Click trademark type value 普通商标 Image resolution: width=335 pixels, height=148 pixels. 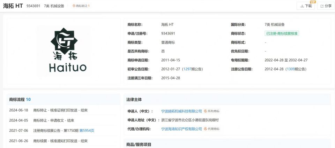168,42
